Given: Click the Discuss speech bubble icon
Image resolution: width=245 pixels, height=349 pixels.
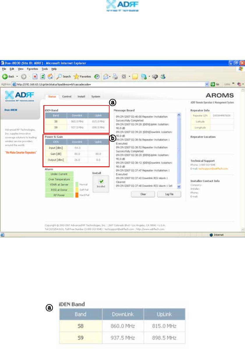Looking at the screenshot, I should [155, 77].
